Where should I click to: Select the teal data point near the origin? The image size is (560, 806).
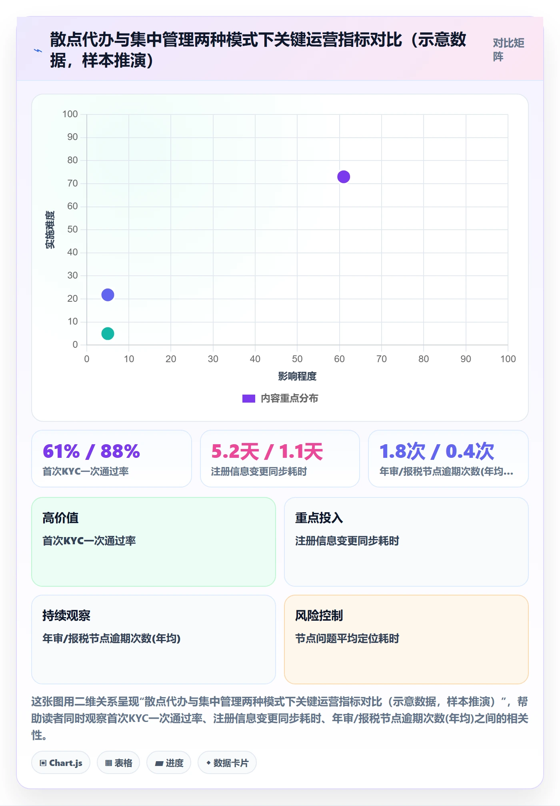108,333
